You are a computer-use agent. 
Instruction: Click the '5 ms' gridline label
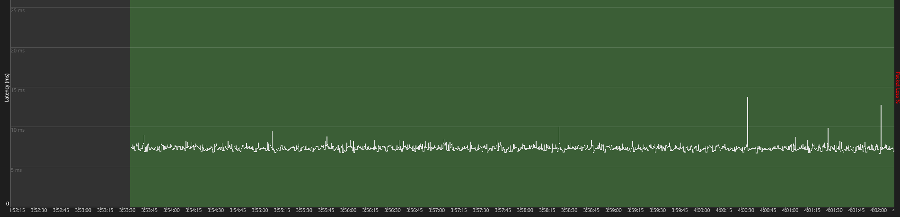tap(16, 170)
